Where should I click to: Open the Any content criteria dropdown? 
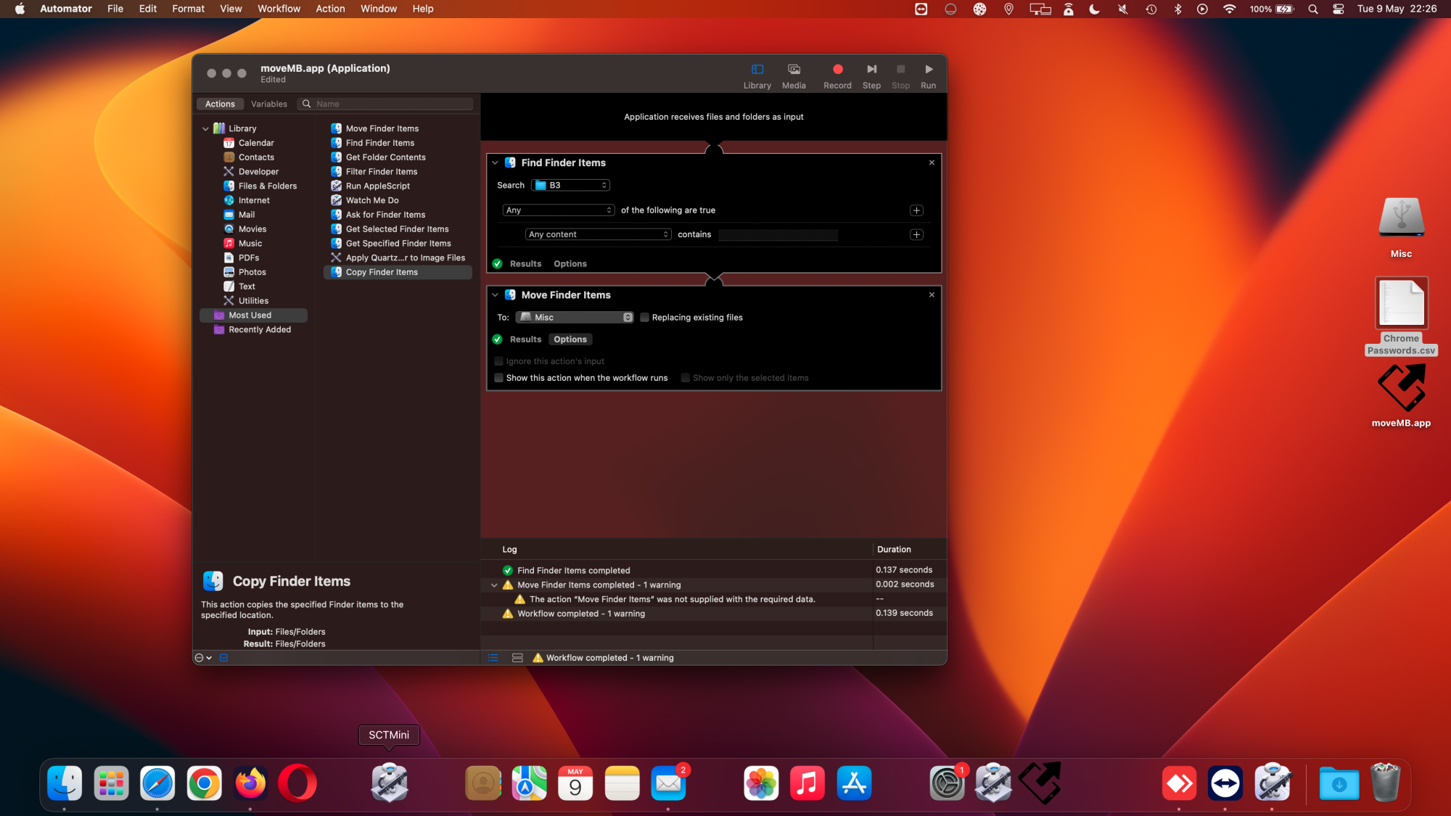[598, 234]
